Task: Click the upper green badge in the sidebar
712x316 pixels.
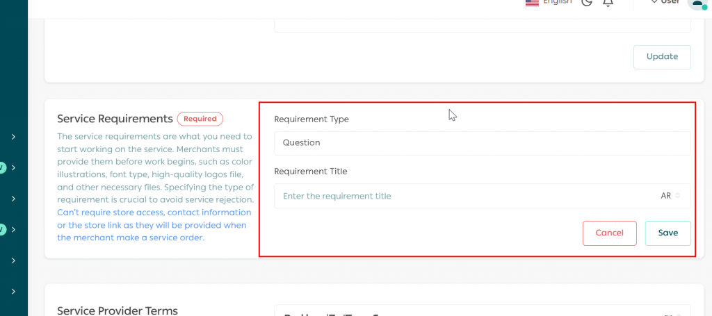Action: pyautogui.click(x=2, y=167)
